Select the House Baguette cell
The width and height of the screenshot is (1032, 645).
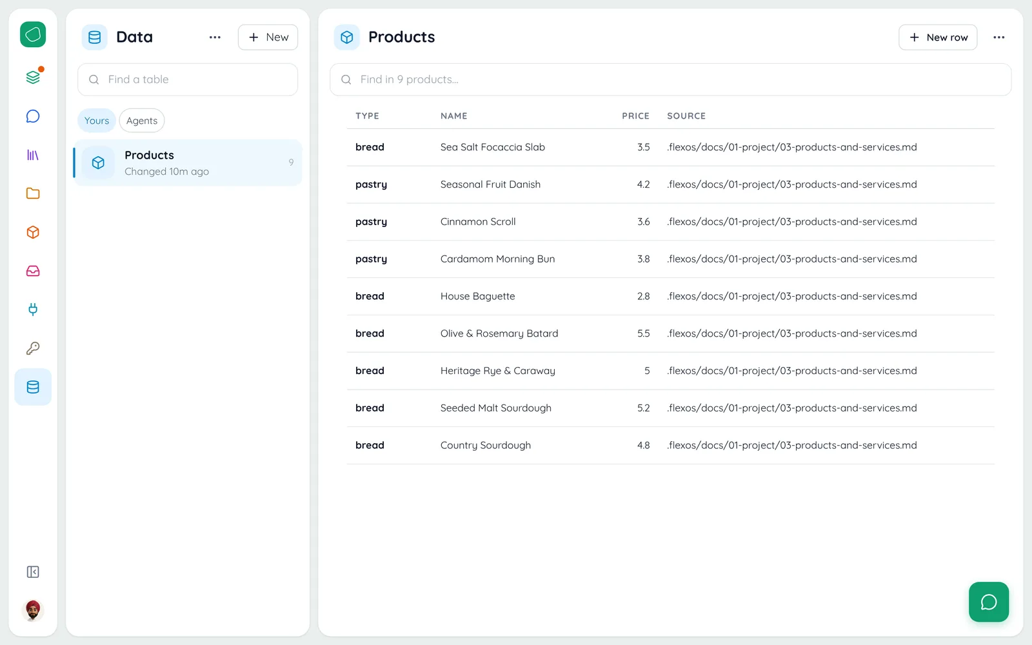(478, 297)
